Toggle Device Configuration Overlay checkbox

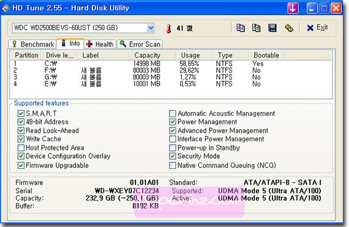click(x=21, y=156)
